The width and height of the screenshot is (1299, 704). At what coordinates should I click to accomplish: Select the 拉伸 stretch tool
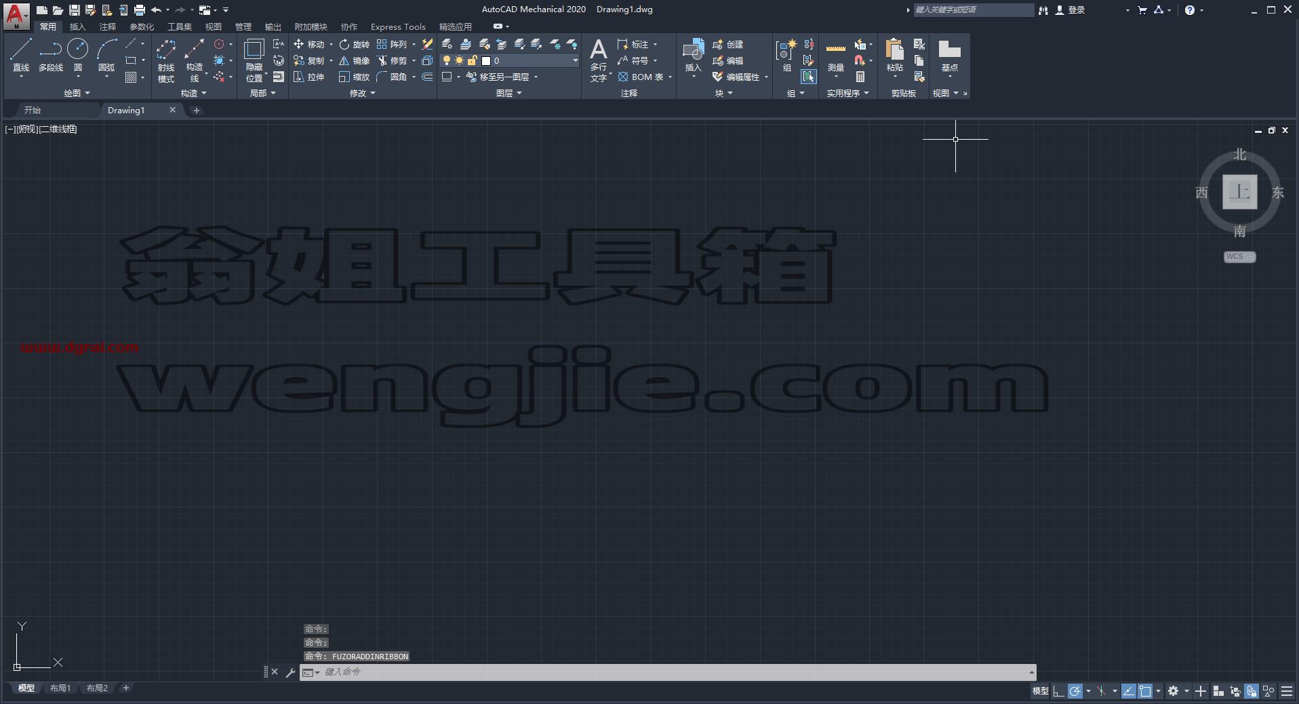coord(309,77)
